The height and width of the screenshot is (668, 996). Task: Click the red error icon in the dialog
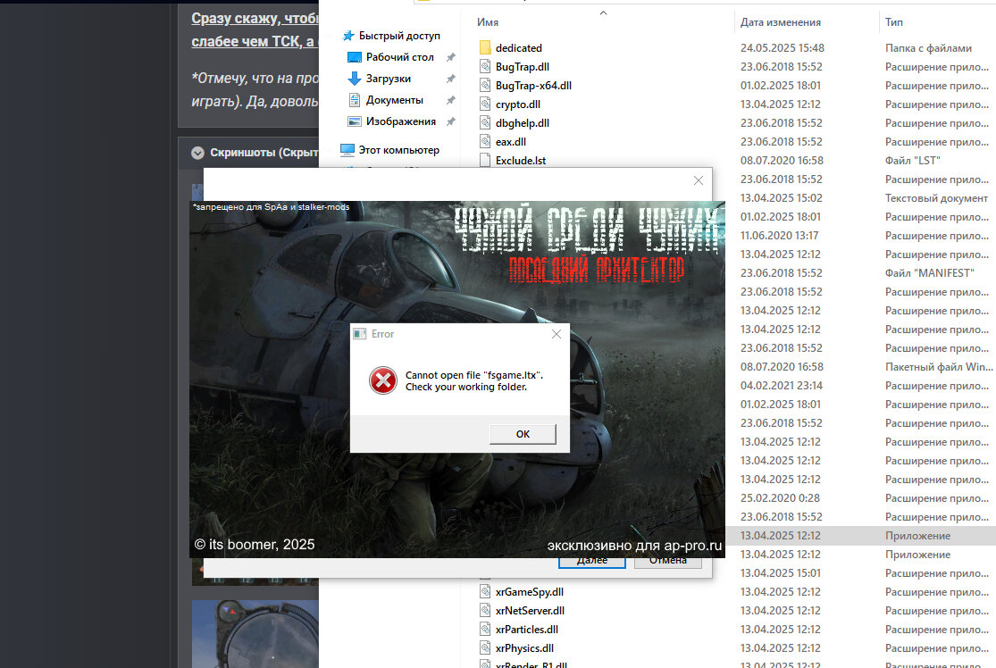coord(383,380)
